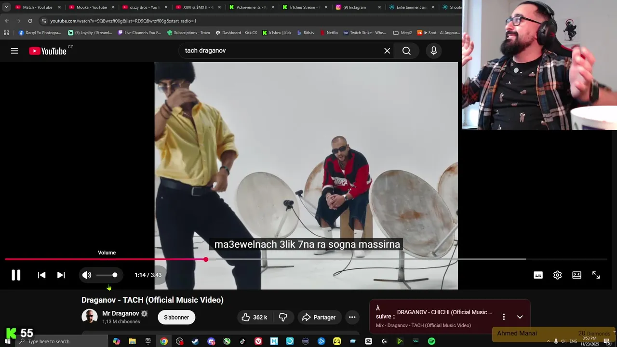Image resolution: width=617 pixels, height=347 pixels.
Task: Open the Mr Draganov channel name link
Action: pyautogui.click(x=121, y=313)
